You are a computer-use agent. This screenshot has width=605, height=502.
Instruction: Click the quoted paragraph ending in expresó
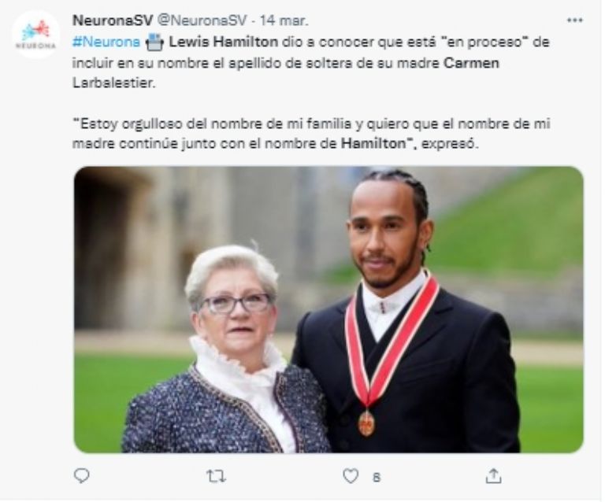click(x=311, y=134)
